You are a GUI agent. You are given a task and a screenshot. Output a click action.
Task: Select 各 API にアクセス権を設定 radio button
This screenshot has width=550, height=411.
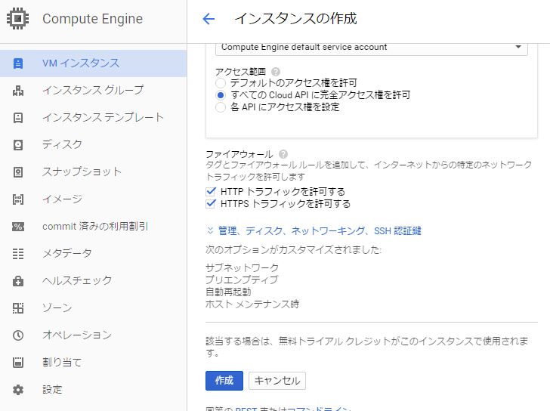(x=221, y=107)
